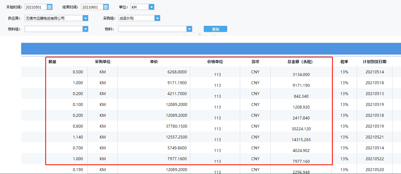
Task: Select quantity cell 0.190
Action: tap(78, 170)
